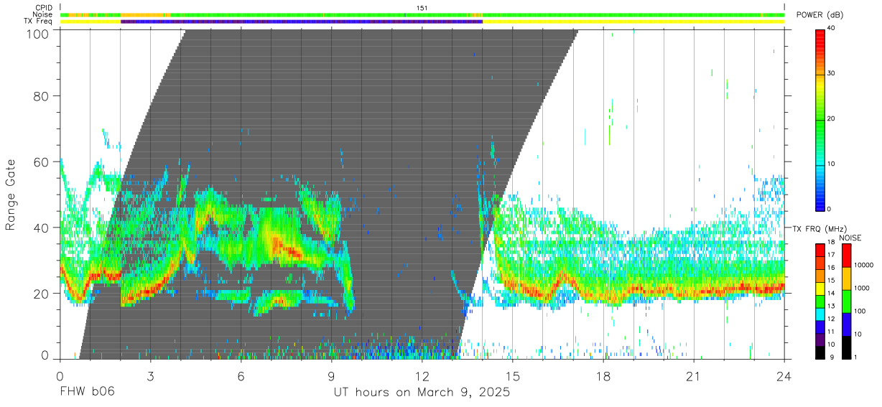Click the noise color bar legend

click(845, 301)
